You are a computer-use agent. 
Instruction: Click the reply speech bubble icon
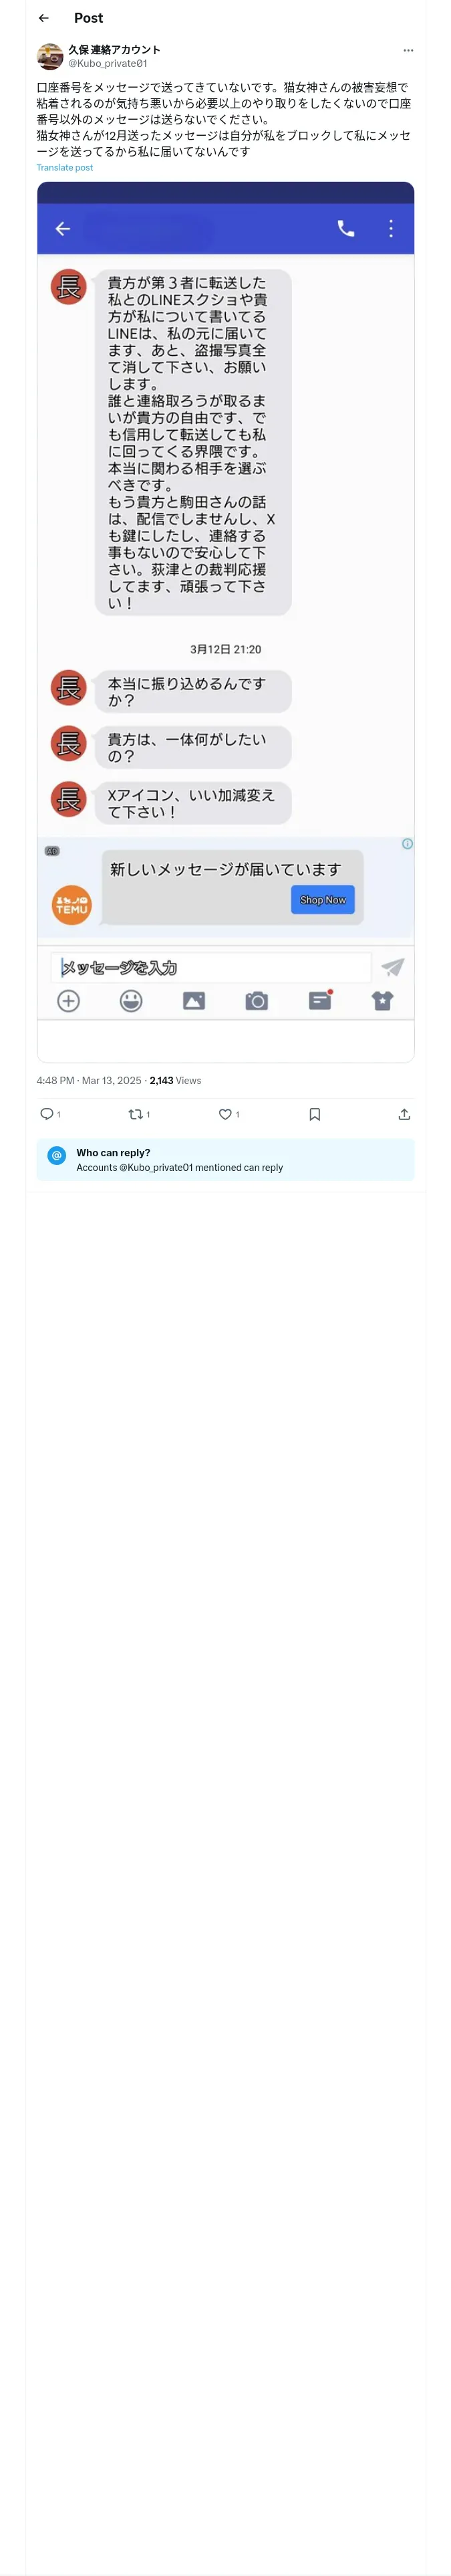(x=47, y=1114)
